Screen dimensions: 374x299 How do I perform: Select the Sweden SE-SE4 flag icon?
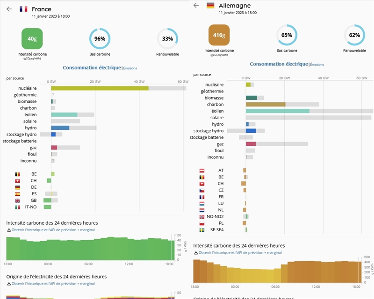pyautogui.click(x=202, y=230)
